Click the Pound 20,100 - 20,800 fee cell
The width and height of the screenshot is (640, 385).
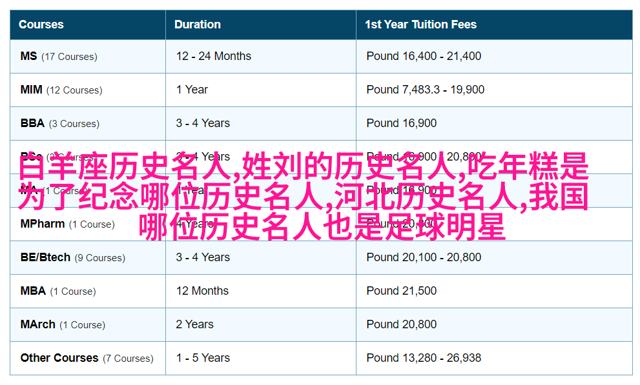coord(424,257)
